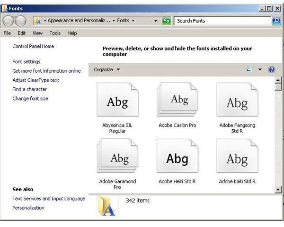Image resolution: width=284 pixels, height=227 pixels.
Task: Select the Adobe Heiti Std R font icon
Action: (x=177, y=155)
